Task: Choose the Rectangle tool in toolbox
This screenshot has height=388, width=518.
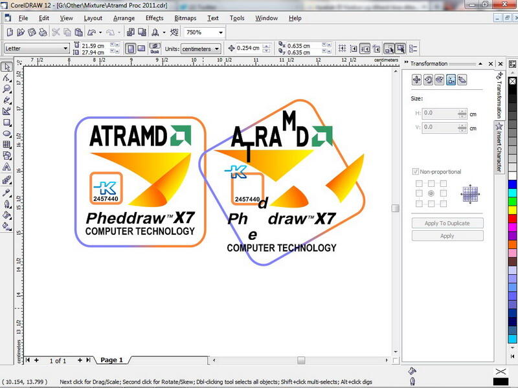Action: coord(6,123)
